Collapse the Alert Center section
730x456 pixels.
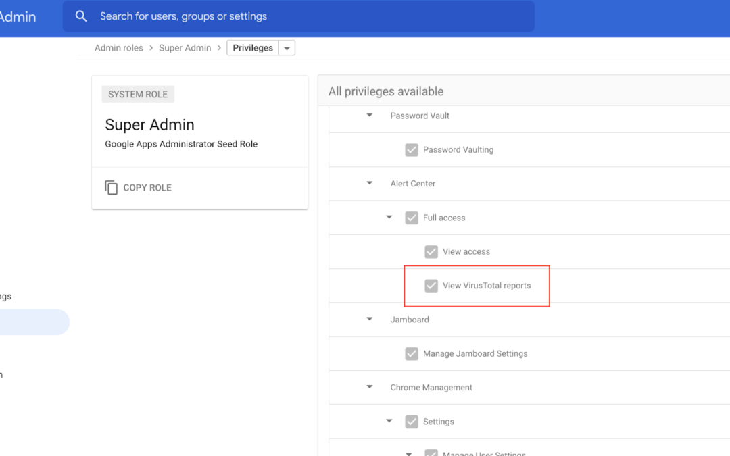pos(369,183)
